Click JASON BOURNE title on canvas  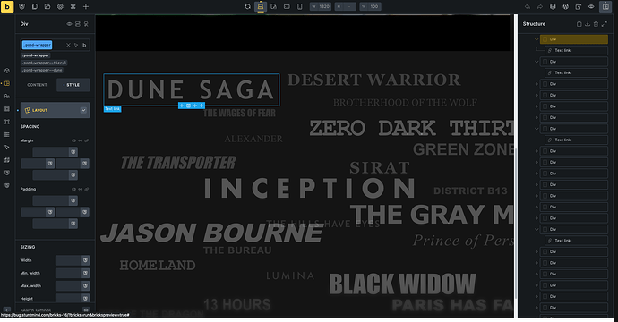pyautogui.click(x=211, y=233)
